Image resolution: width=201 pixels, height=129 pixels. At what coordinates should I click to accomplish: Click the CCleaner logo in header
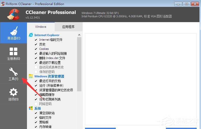[x=13, y=14]
